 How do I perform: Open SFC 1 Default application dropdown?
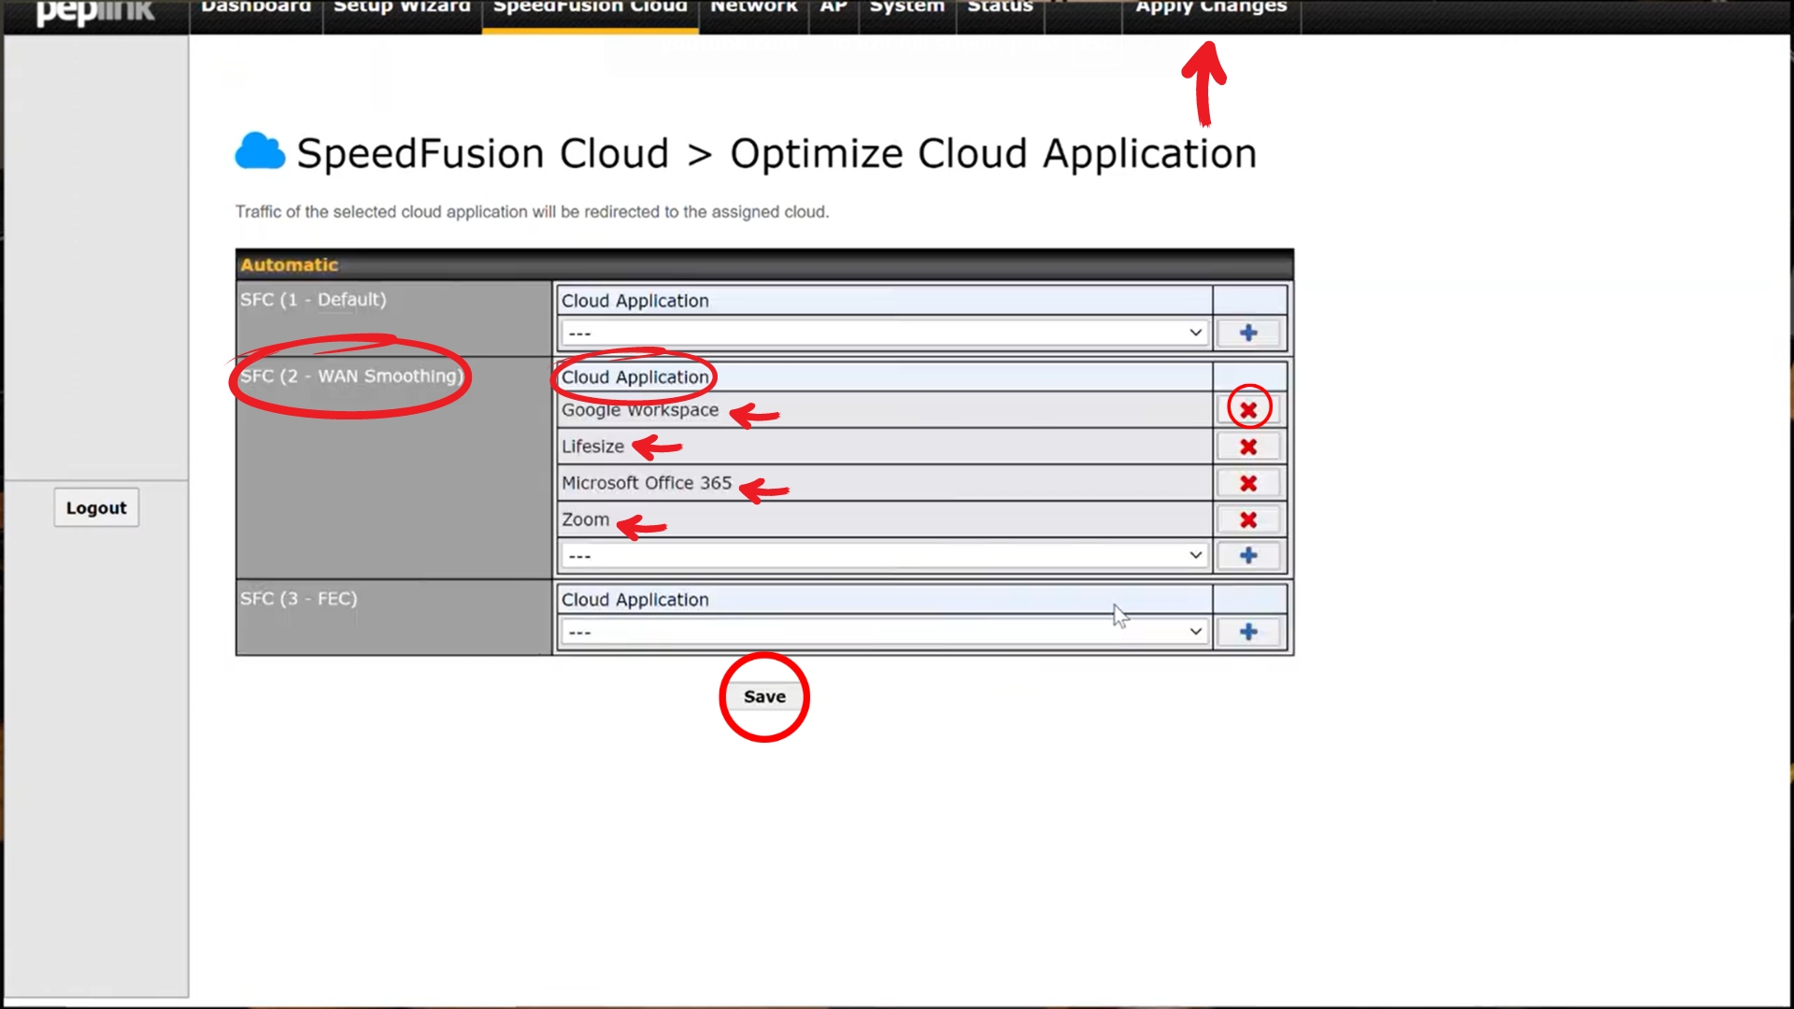coord(883,333)
